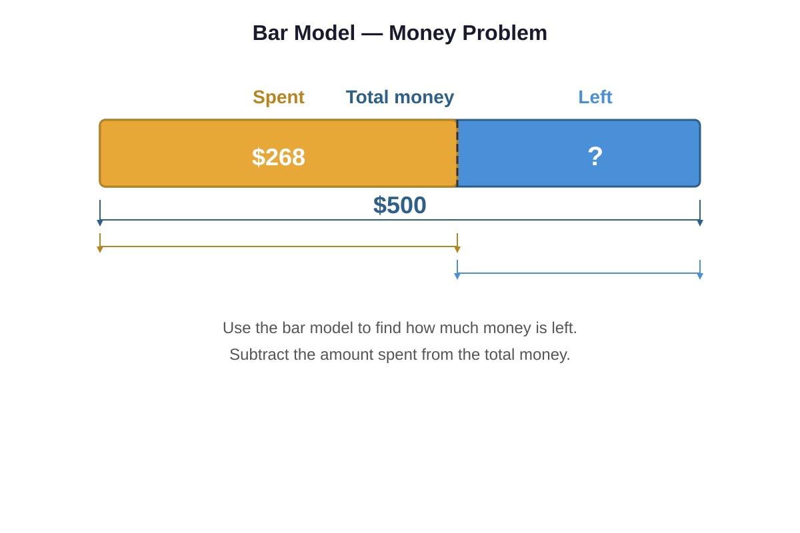The width and height of the screenshot is (800, 533).
Task: Click the 'Use the bar model' instruction text
Action: coord(400,328)
